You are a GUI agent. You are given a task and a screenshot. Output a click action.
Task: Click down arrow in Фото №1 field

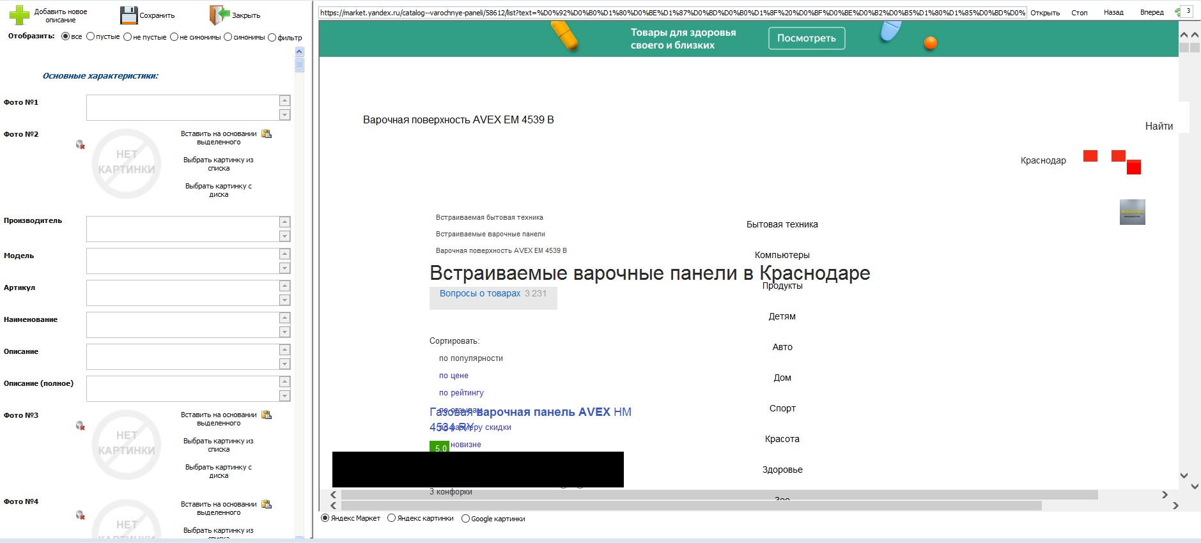click(x=285, y=115)
